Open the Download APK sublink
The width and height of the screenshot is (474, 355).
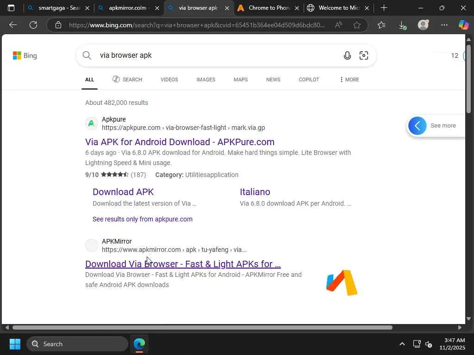click(x=123, y=192)
